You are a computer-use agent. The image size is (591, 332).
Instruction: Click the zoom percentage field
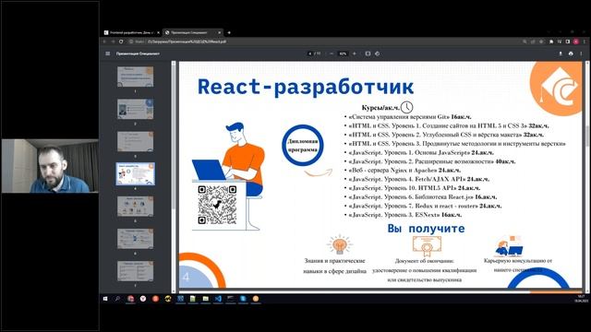343,53
